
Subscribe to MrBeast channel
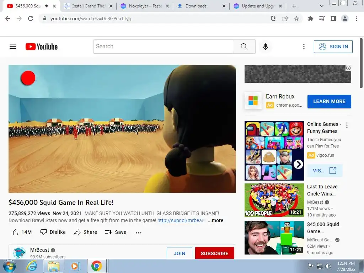pos(214,253)
